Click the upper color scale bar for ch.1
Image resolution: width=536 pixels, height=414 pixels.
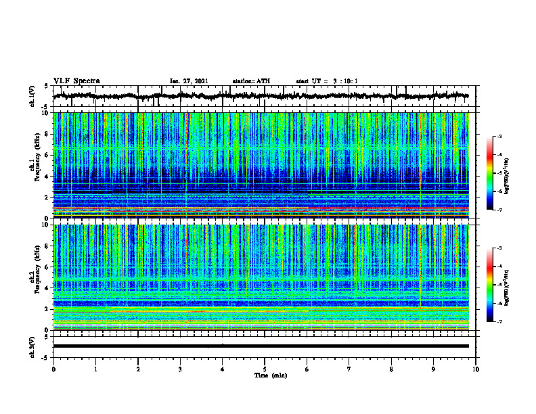coord(489,173)
